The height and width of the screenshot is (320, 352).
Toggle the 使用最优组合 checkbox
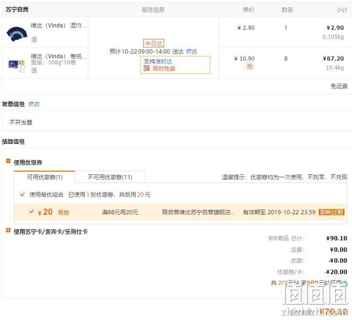coord(22,194)
